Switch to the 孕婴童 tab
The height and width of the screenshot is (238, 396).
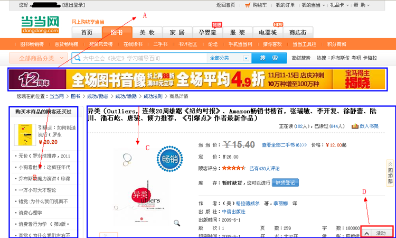click(x=208, y=32)
